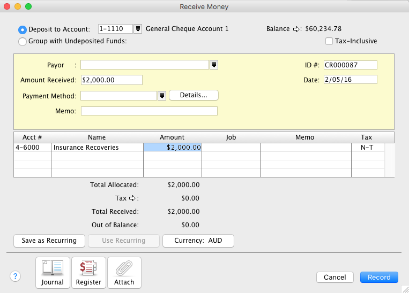Screen dimensions: 409x293
Task: Select Group with Undeposited Funds option
Action: point(23,41)
